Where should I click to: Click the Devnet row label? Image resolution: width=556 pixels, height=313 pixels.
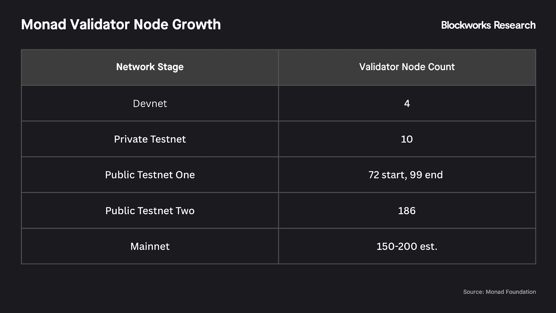coord(150,104)
